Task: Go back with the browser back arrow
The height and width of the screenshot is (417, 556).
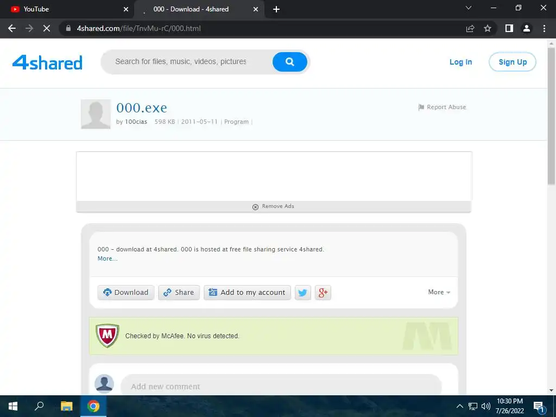Action: [x=12, y=28]
